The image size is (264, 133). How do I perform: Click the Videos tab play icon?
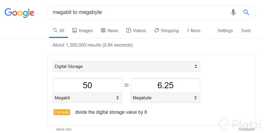pyautogui.click(x=129, y=30)
